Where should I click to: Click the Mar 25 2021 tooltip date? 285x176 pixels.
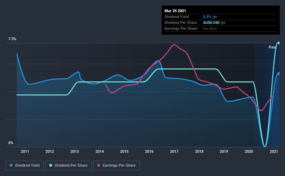[x=175, y=11]
